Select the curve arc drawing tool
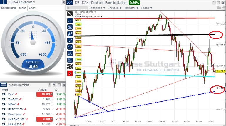The width and height of the screenshot is (226, 126). click(70, 47)
